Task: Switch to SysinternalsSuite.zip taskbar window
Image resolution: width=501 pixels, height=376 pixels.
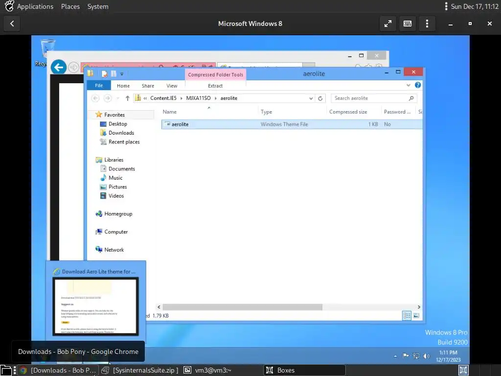Action: 140,370
